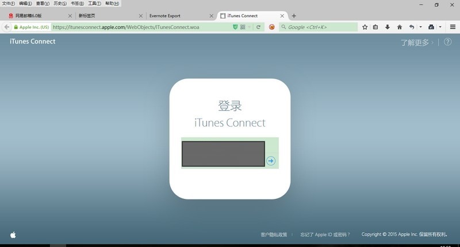Open the Firefox hamburger menu

[x=453, y=27]
